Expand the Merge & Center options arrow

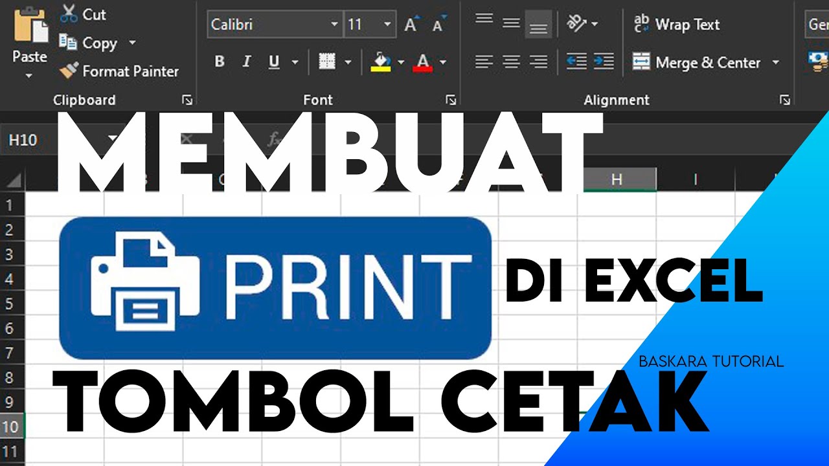(775, 63)
